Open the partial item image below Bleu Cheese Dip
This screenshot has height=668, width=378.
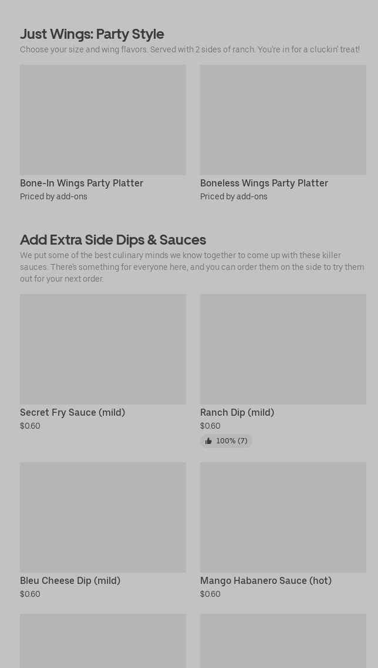pos(103,641)
